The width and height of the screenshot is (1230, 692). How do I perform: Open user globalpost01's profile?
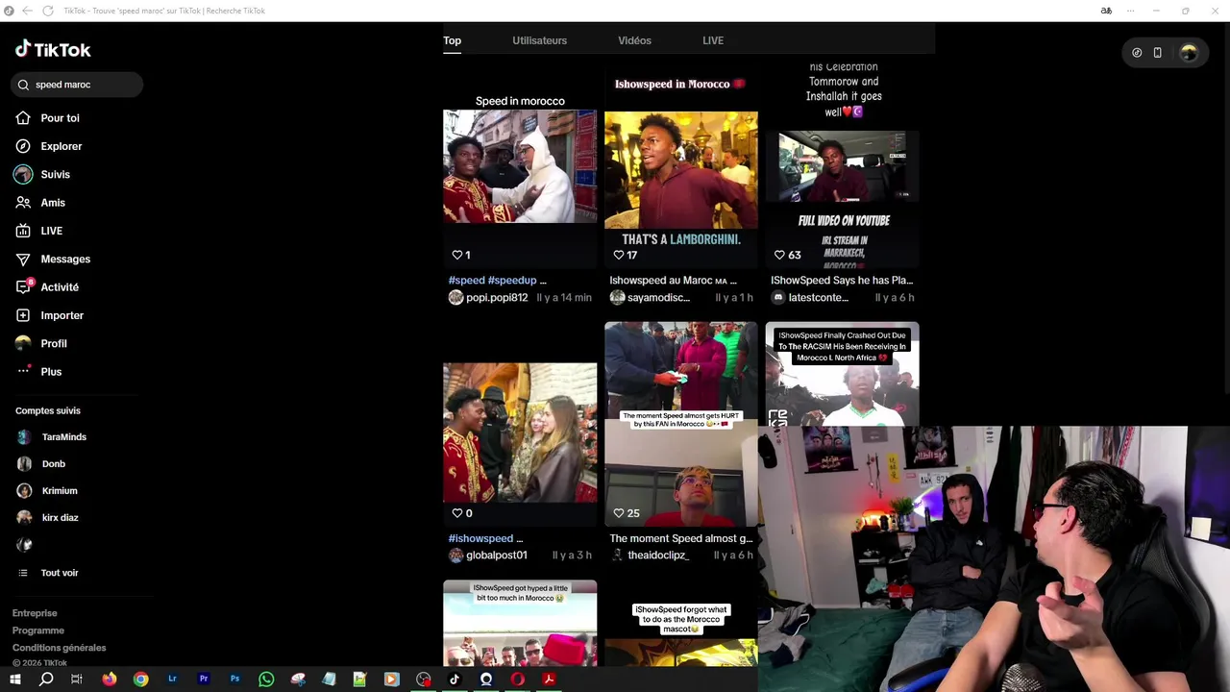497,556
